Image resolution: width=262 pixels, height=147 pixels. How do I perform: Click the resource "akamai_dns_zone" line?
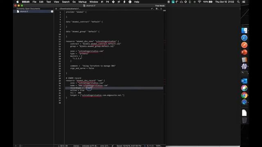point(92,41)
